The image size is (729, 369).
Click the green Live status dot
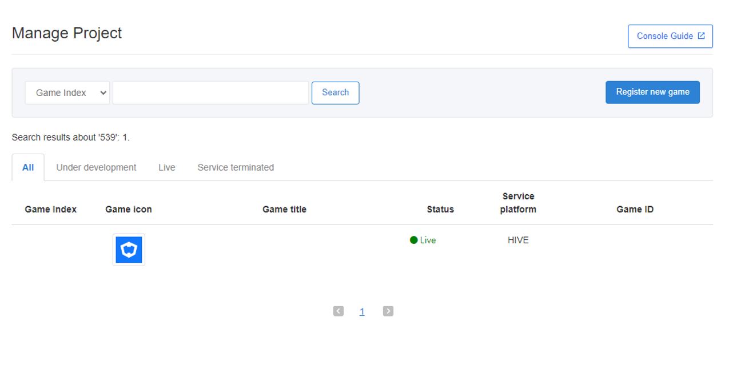tap(414, 240)
